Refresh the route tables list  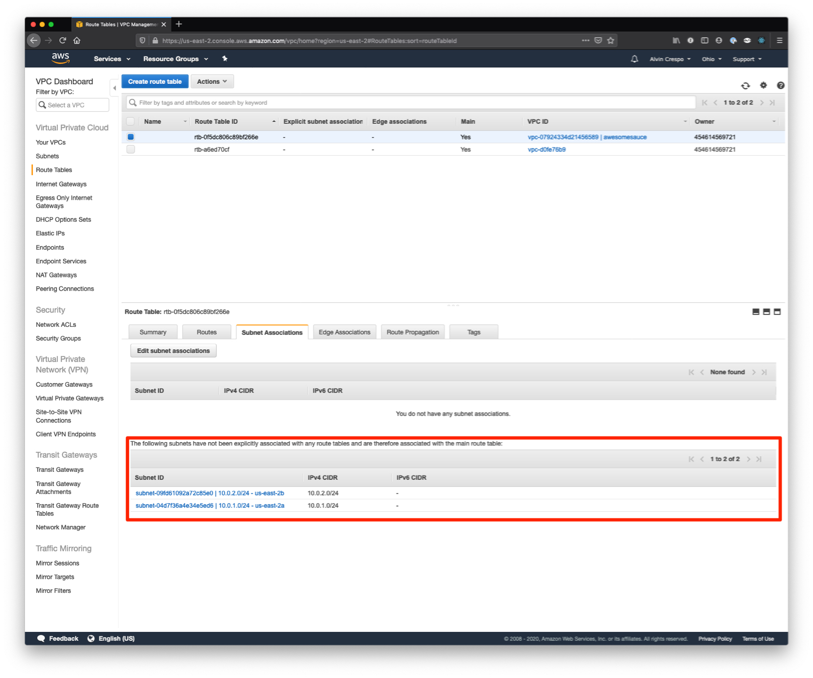(746, 86)
